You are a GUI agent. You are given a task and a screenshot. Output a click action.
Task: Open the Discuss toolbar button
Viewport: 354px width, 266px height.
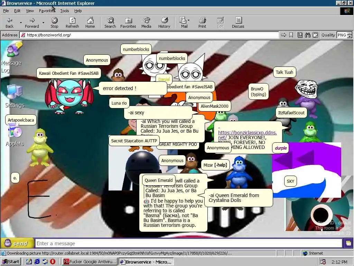click(x=238, y=23)
